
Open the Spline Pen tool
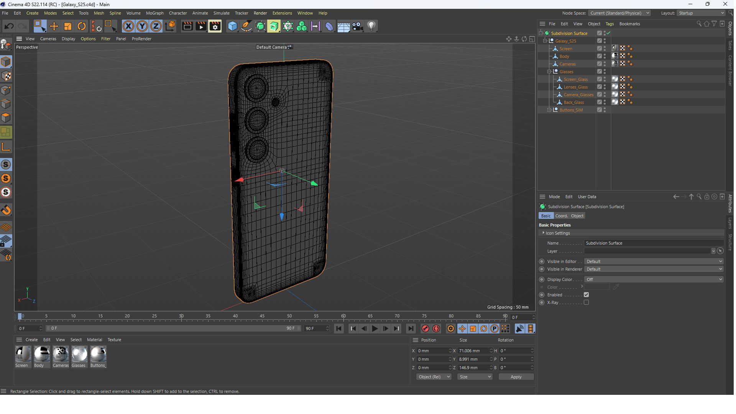tap(246, 26)
